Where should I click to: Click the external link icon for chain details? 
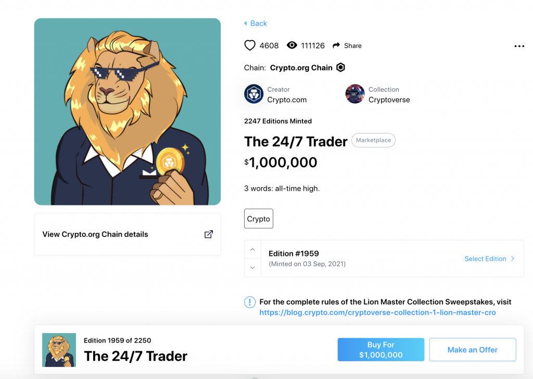click(x=208, y=234)
